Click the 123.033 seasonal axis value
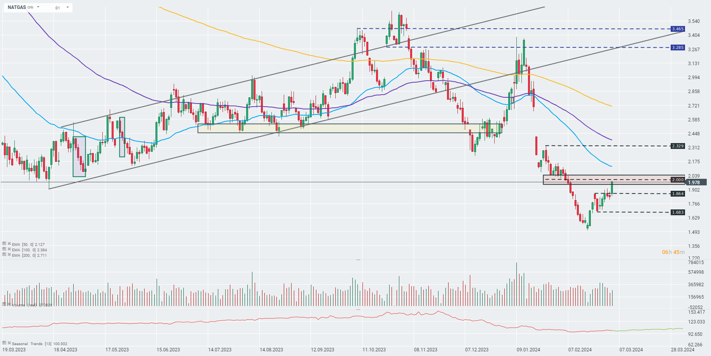Viewport: 711px width, 356px height. pos(696,322)
